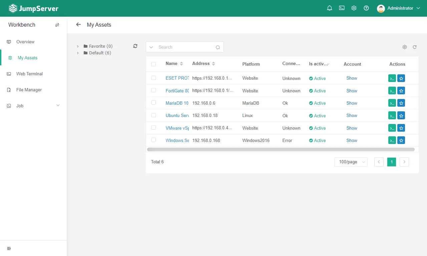The height and width of the screenshot is (256, 427).
Task: Click the horizontal scrollbar under the table
Action: (281, 150)
